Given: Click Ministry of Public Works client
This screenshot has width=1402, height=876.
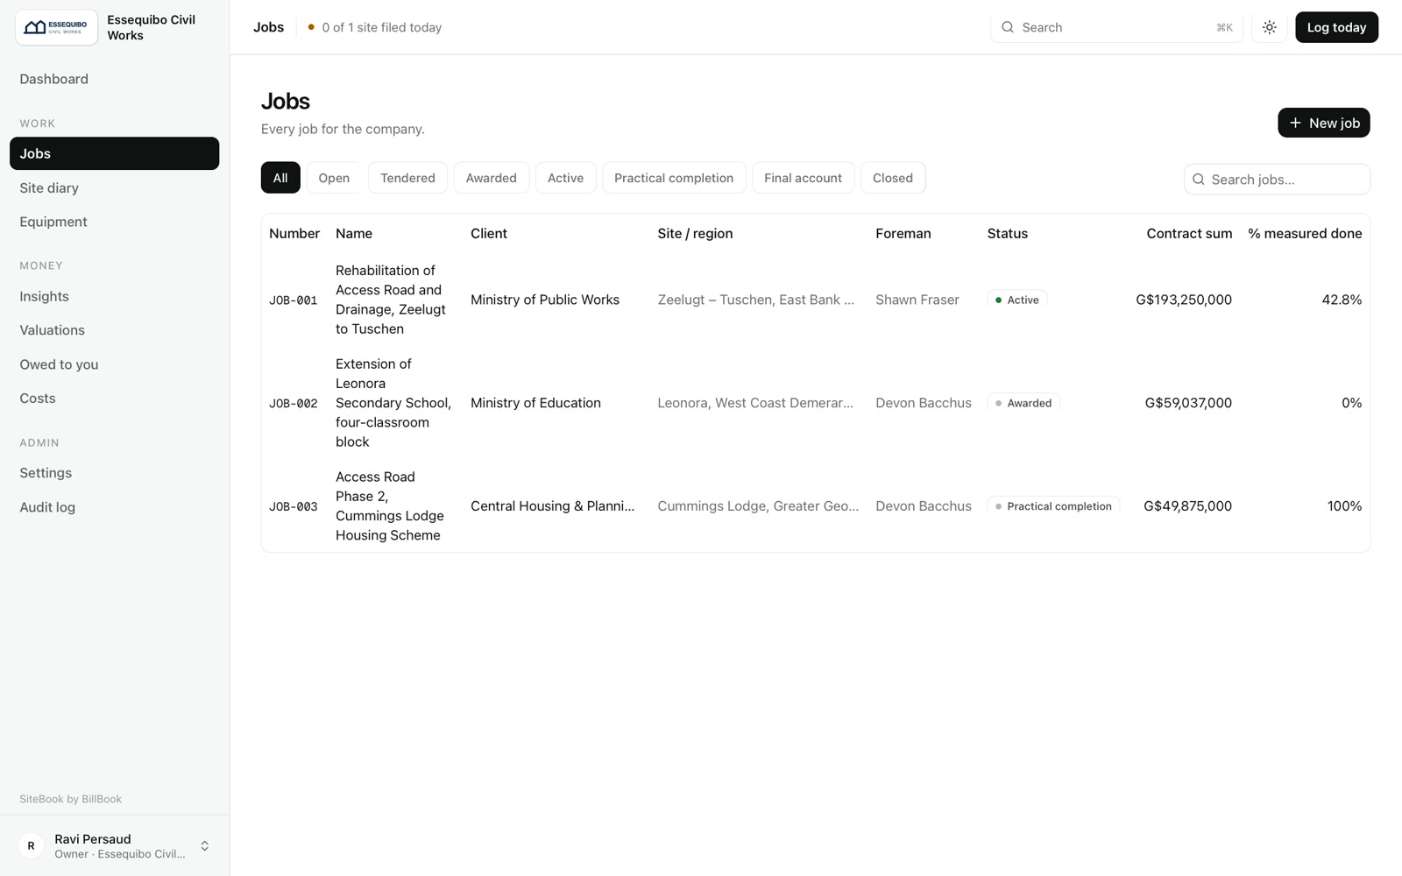Looking at the screenshot, I should click(x=545, y=300).
